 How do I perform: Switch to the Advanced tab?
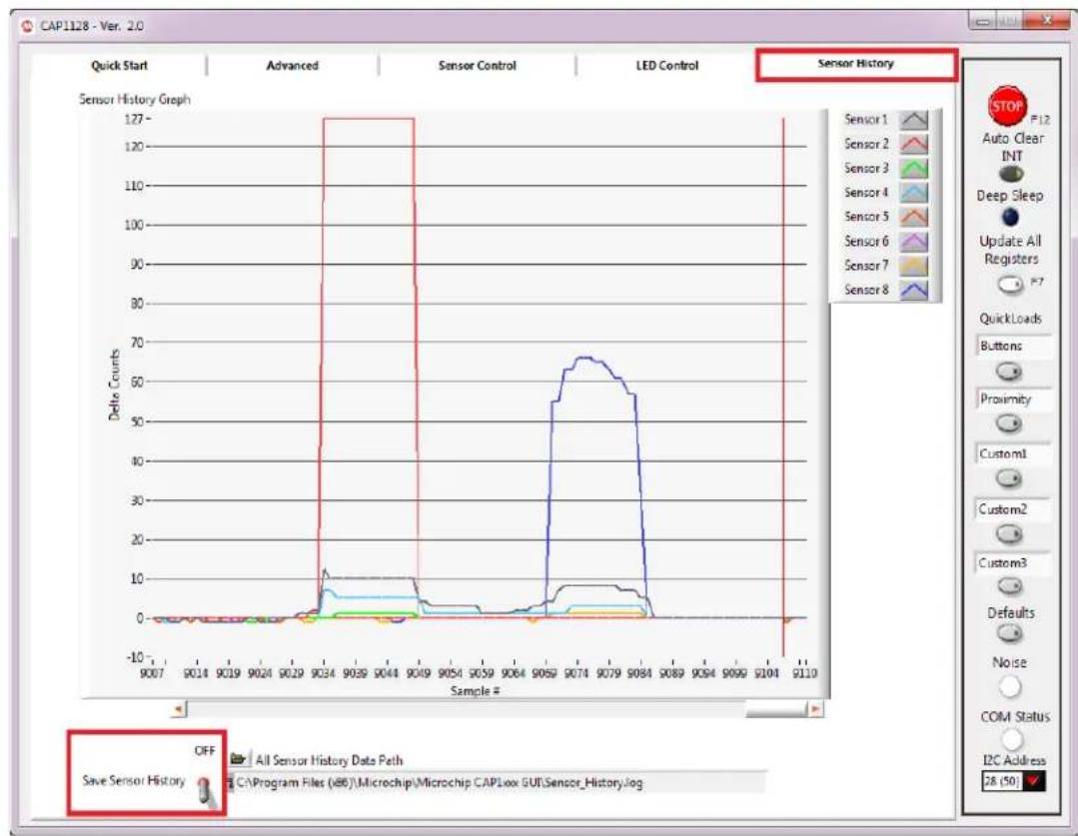point(292,65)
